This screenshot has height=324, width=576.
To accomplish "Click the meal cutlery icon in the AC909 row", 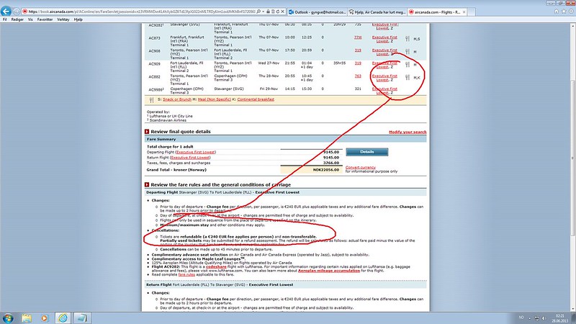I will pyautogui.click(x=408, y=64).
